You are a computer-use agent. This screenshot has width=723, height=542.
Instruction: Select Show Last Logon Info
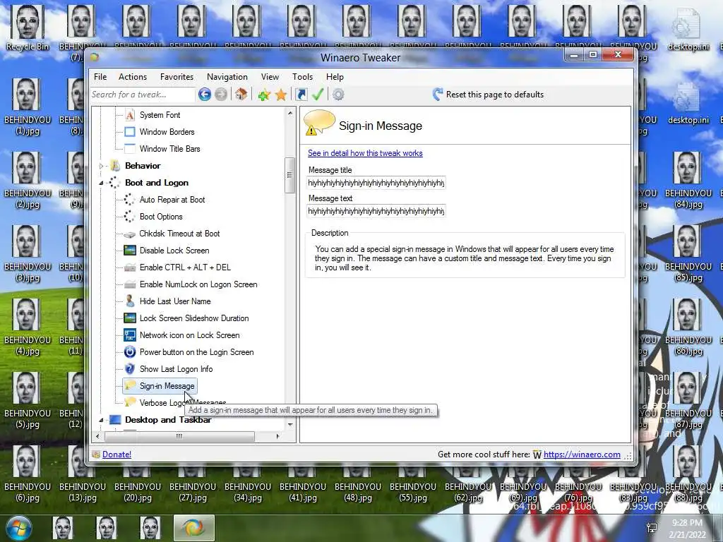tap(176, 369)
